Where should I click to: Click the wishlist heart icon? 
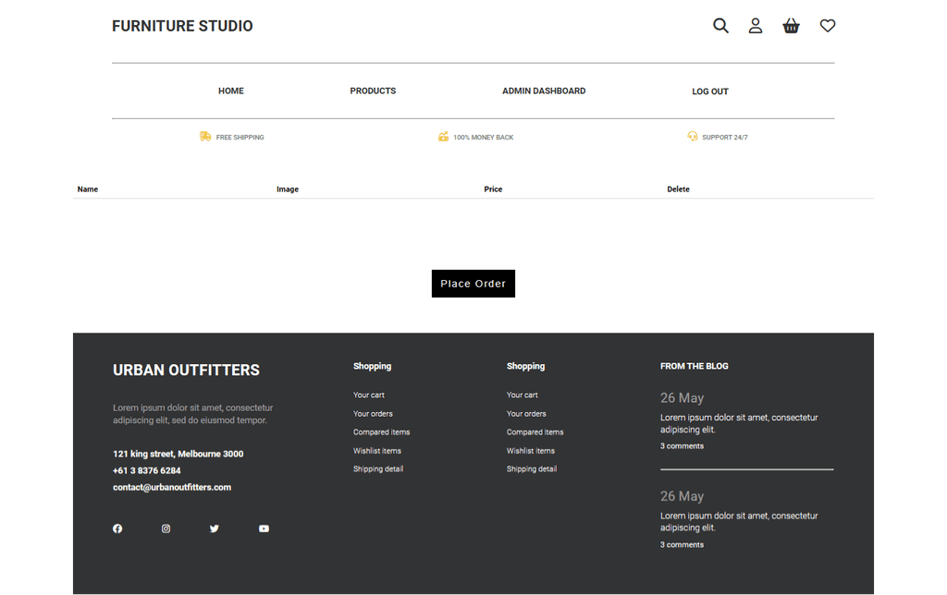(x=828, y=26)
